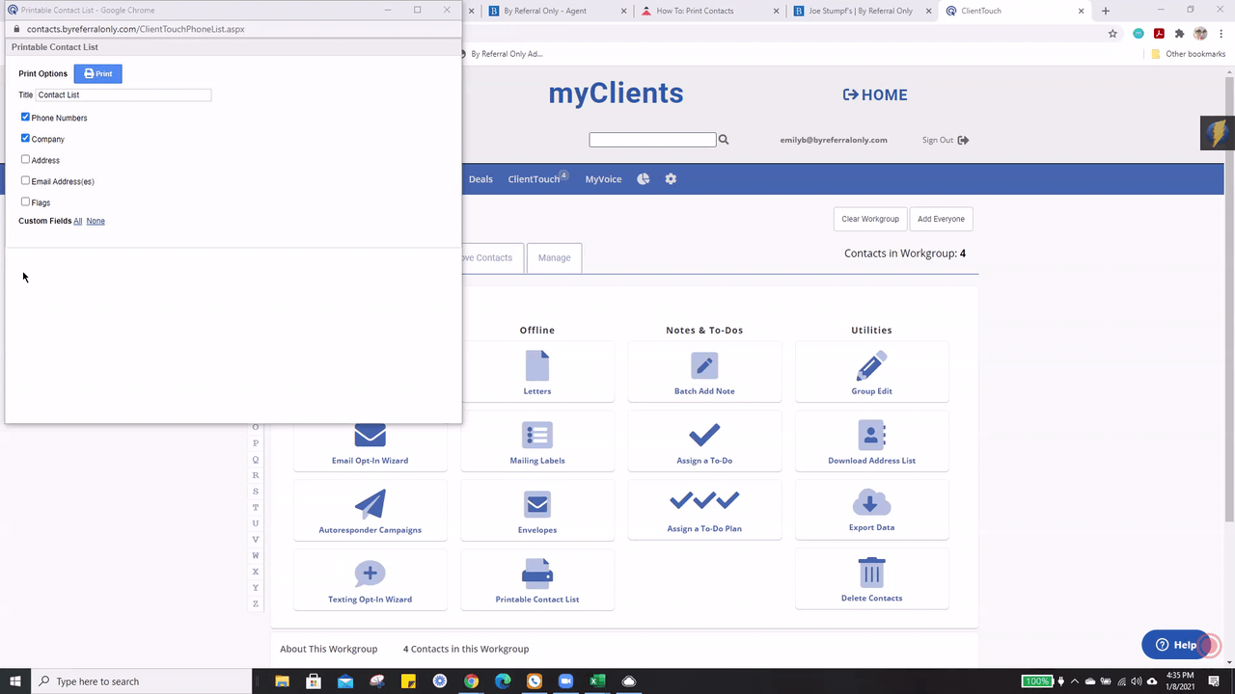1235x694 pixels.
Task: Open the Assign a To-Do Plan icon
Action: coord(704,500)
